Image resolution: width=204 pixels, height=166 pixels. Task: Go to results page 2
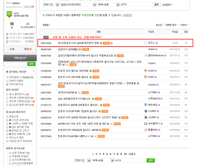click(x=96, y=154)
